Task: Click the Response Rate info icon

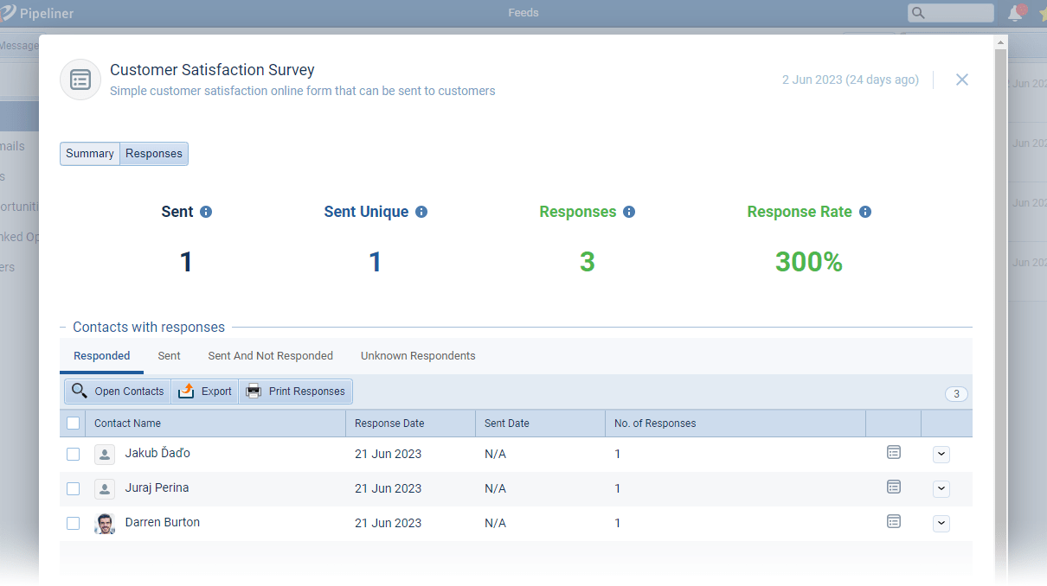Action: 865,212
